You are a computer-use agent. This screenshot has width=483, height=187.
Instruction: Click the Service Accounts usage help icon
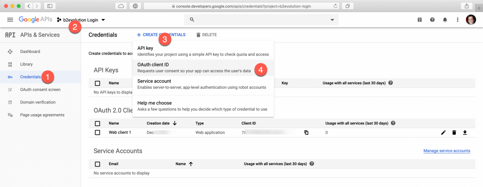(x=312, y=164)
